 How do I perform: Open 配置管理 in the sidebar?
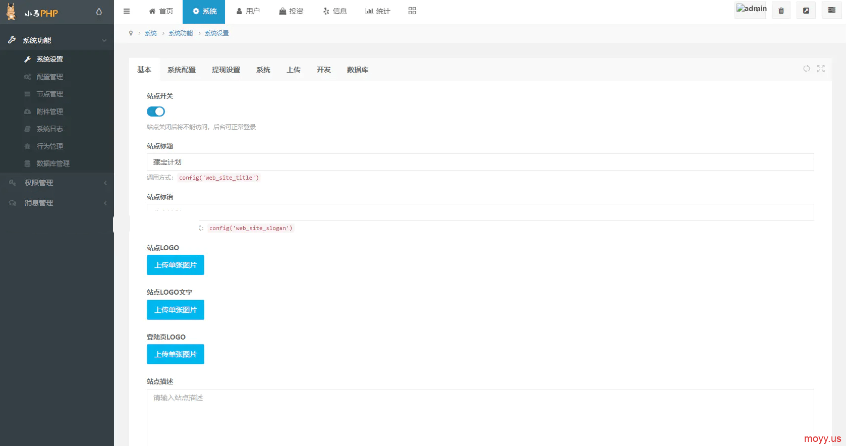click(49, 77)
